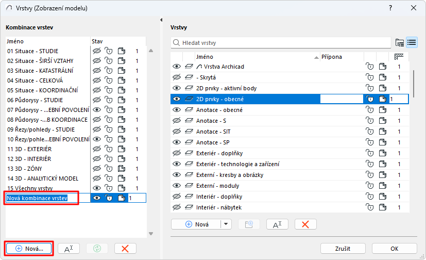
Task: Click the lock icon for Anotace - obecné
Action: (x=369, y=110)
